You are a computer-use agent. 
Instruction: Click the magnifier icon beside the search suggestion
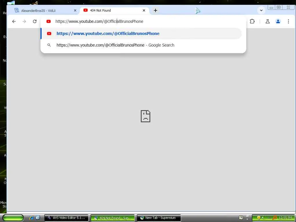click(x=49, y=45)
